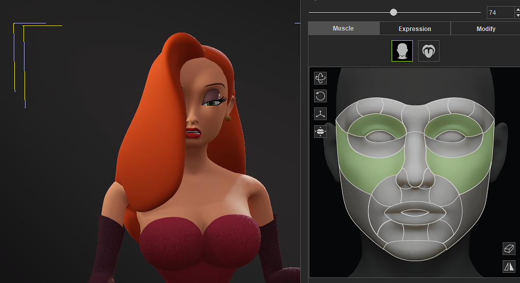Select the head face-region mode icon
This screenshot has width=520, height=283.
(x=402, y=51)
